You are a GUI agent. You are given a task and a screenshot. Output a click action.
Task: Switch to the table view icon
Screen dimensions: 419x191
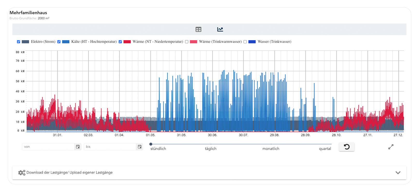pos(198,29)
